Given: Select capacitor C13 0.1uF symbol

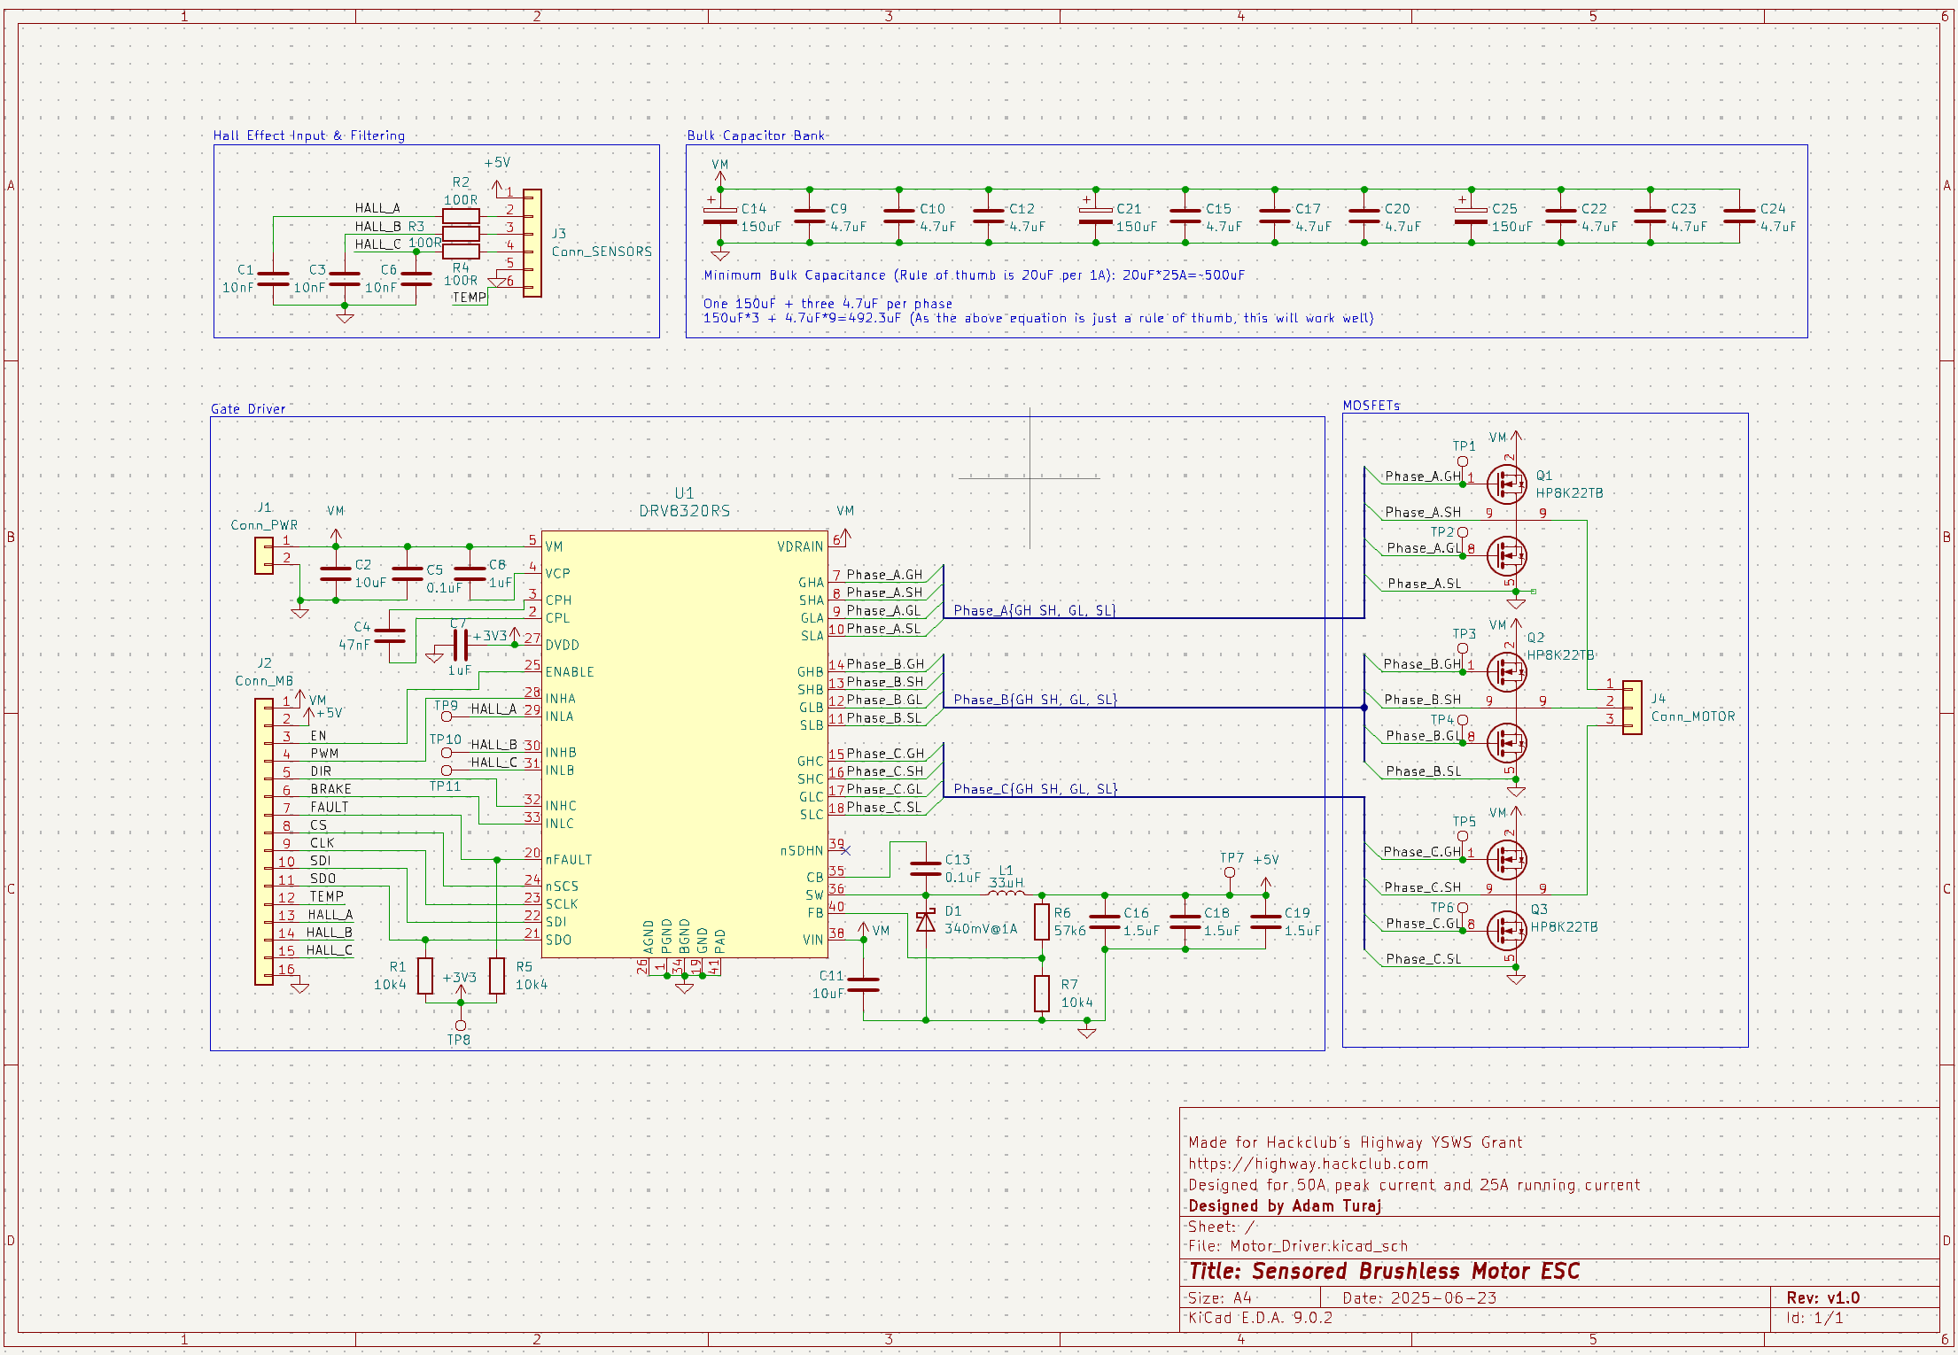Looking at the screenshot, I should click(x=926, y=868).
